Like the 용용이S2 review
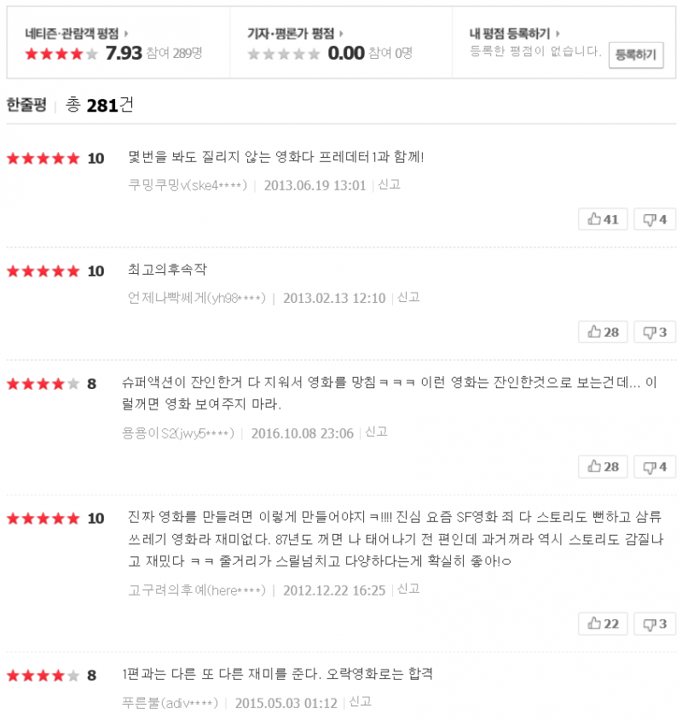This screenshot has height=720, width=682. coord(603,467)
